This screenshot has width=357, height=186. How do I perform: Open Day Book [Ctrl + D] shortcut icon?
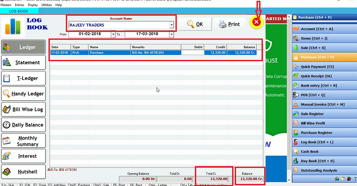(296, 161)
